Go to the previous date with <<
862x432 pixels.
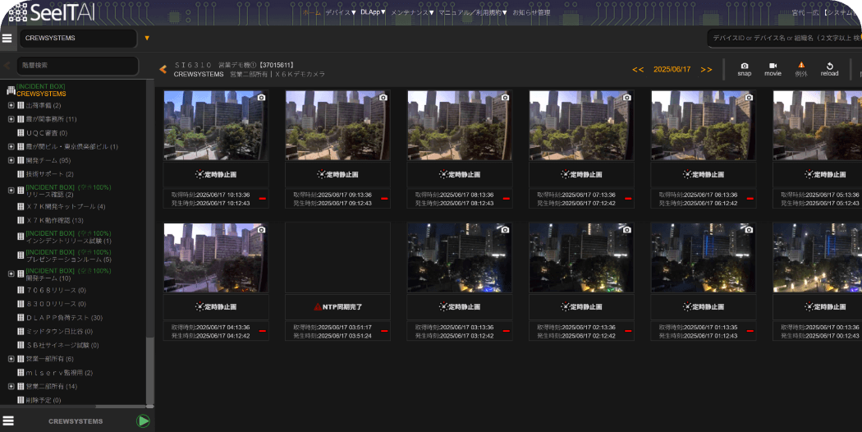(x=638, y=70)
